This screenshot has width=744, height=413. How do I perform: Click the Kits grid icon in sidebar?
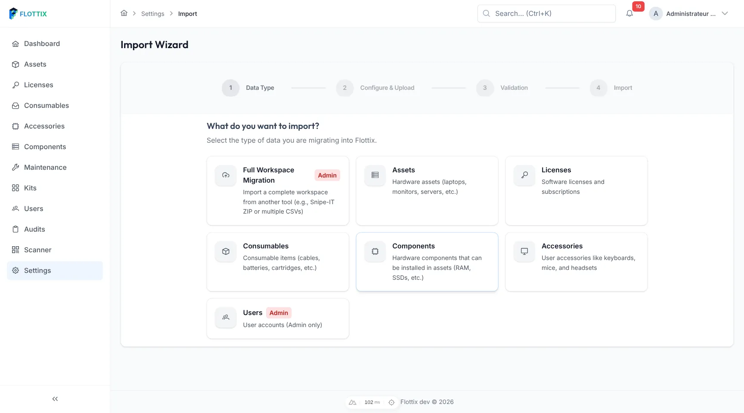15,188
